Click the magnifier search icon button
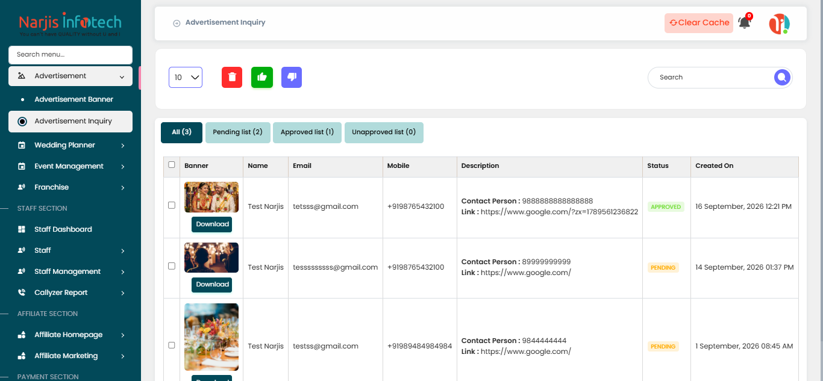Screen dimensions: 823x381 [x=782, y=77]
